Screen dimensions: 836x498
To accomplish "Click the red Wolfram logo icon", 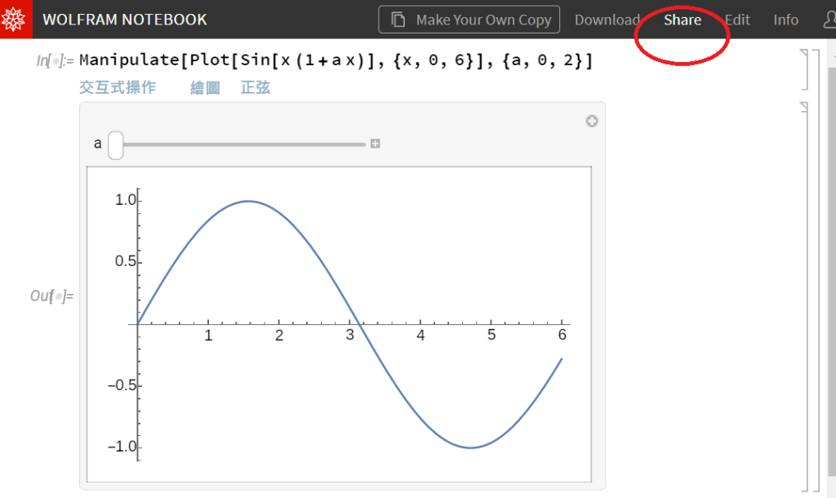I will [16, 19].
